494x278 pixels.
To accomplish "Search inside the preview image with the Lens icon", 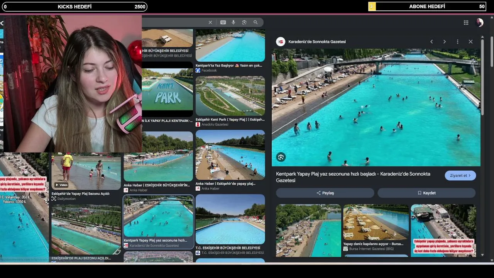I will pos(281,157).
